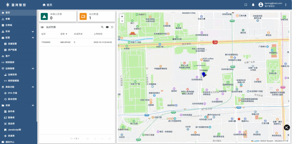Click the blue station marker on map
This screenshot has height=144, width=292.
204,75
